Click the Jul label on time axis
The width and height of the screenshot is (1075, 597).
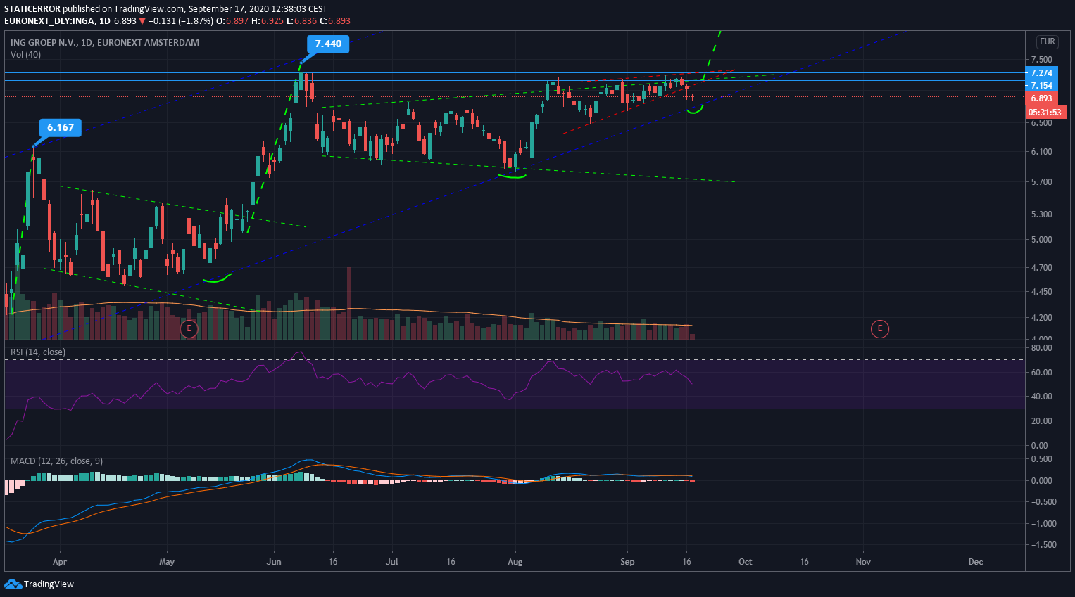(392, 562)
